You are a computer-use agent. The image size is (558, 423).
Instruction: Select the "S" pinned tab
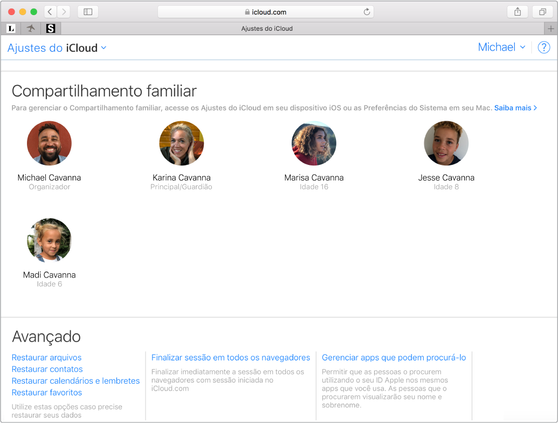tap(51, 28)
